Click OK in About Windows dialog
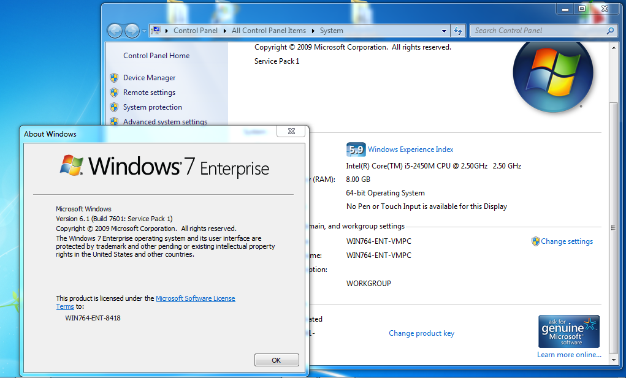 tap(277, 360)
